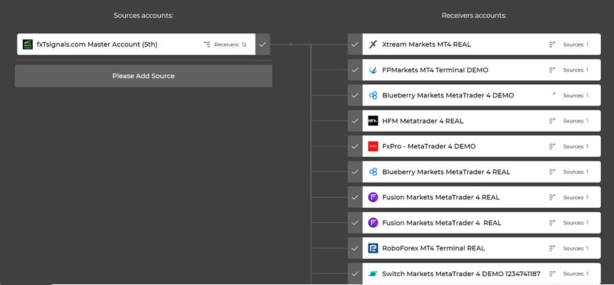Click the RoboForex broker logo icon

[x=373, y=248]
